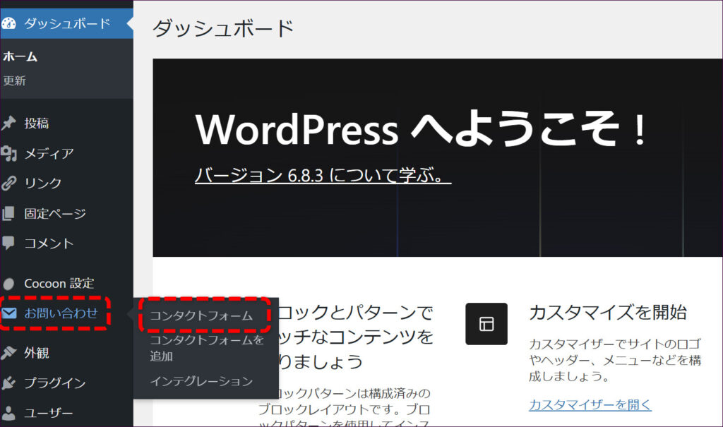The height and width of the screenshot is (427, 723).
Task: Click the カスタマイザーを開く link
Action: tap(590, 405)
